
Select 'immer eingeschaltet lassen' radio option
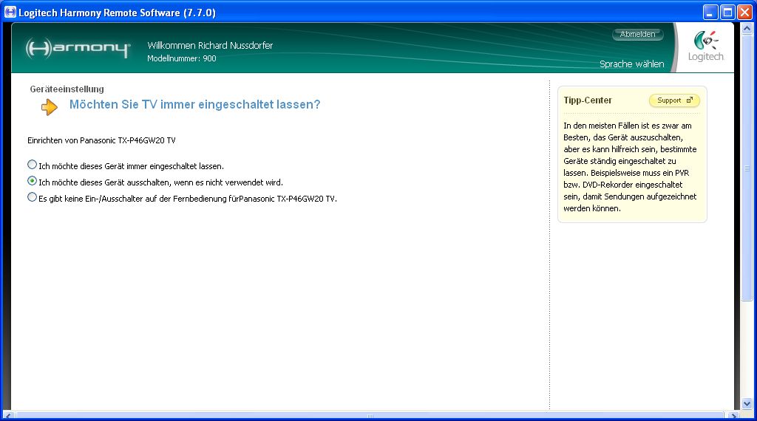32,165
